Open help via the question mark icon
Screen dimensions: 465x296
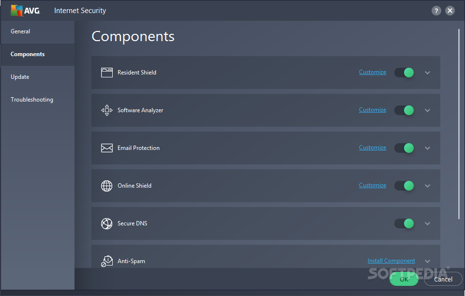tap(436, 11)
